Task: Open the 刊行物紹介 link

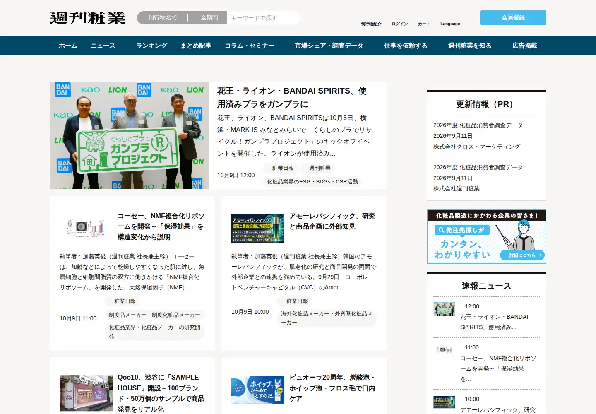Action: point(371,24)
